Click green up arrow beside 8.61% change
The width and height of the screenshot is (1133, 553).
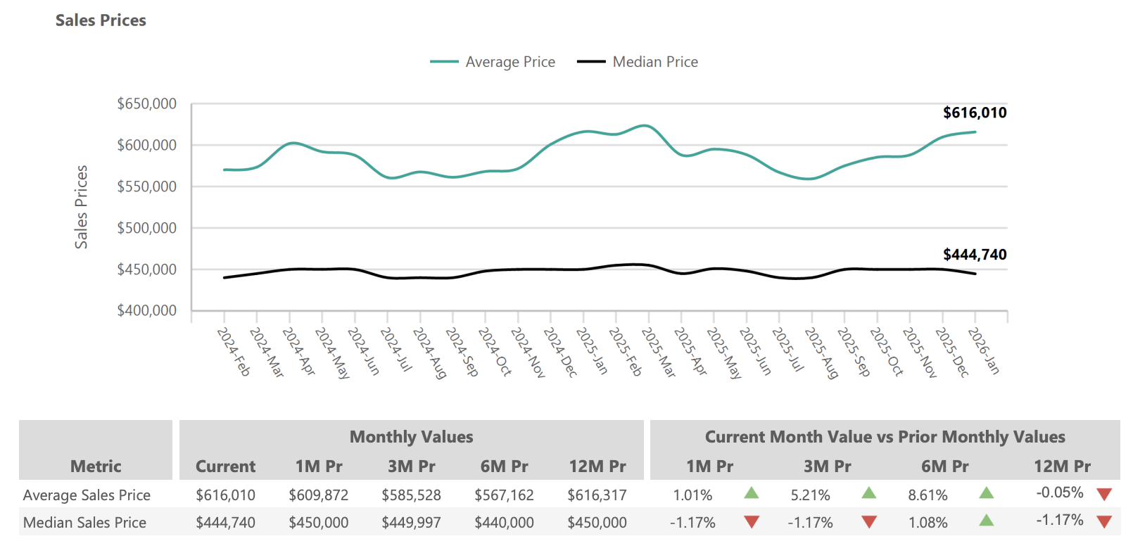pos(986,493)
